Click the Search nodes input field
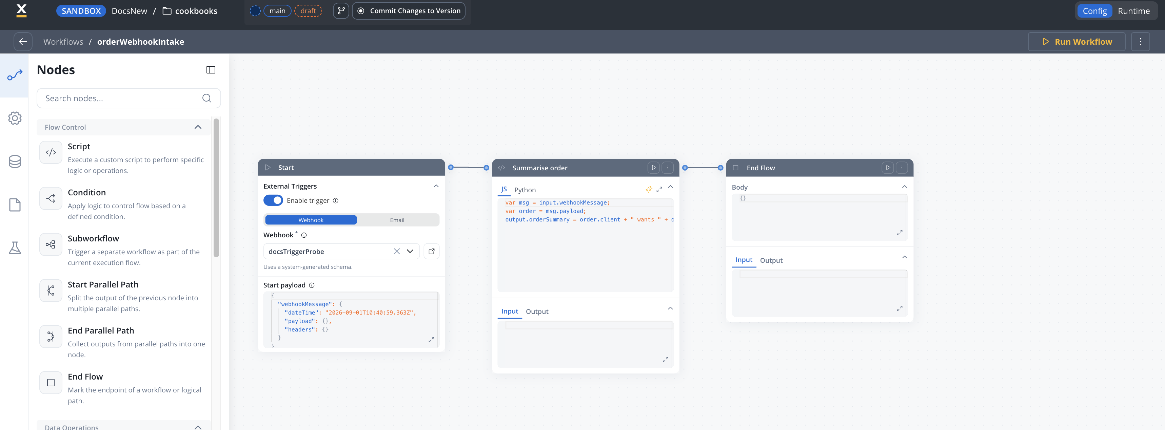Screen dimensions: 1165x430 point(129,98)
